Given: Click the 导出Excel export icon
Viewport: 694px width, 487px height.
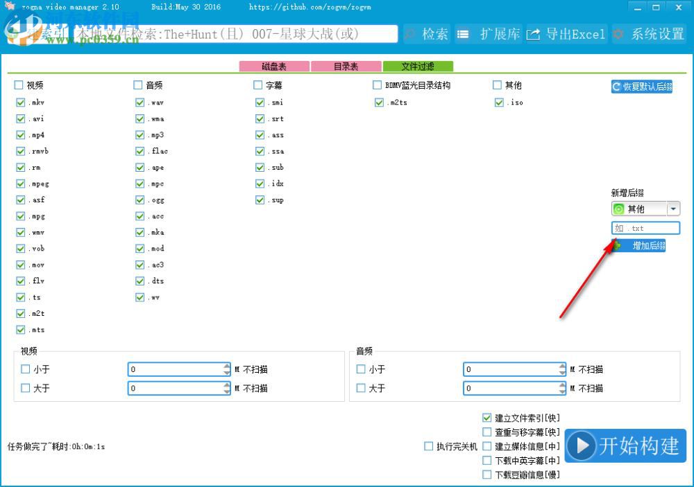Looking at the screenshot, I should 533,33.
